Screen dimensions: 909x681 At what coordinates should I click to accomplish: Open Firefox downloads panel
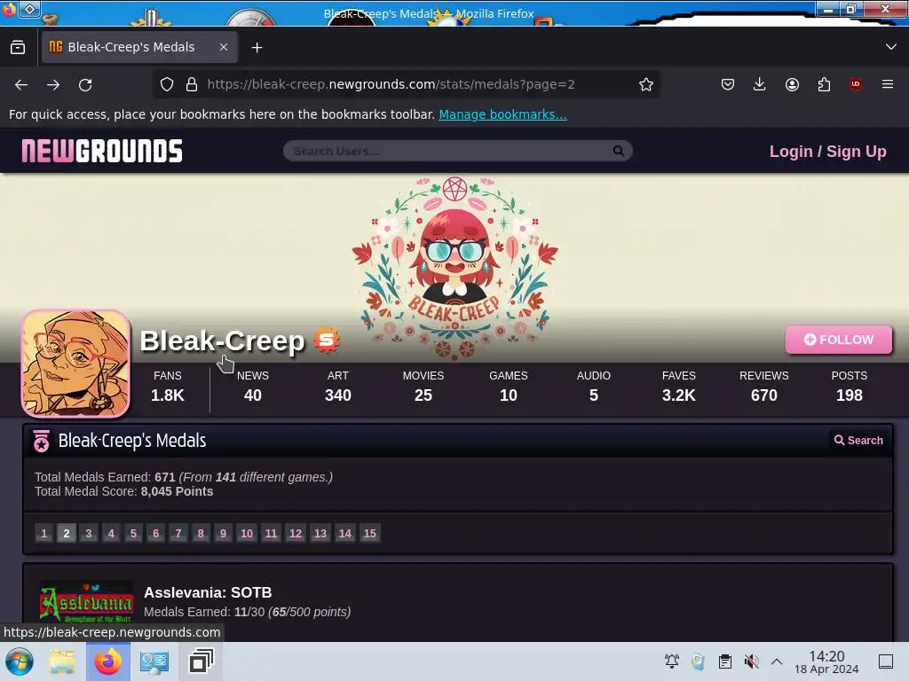760,84
